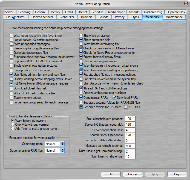Switch to the Server tab

[9, 12]
